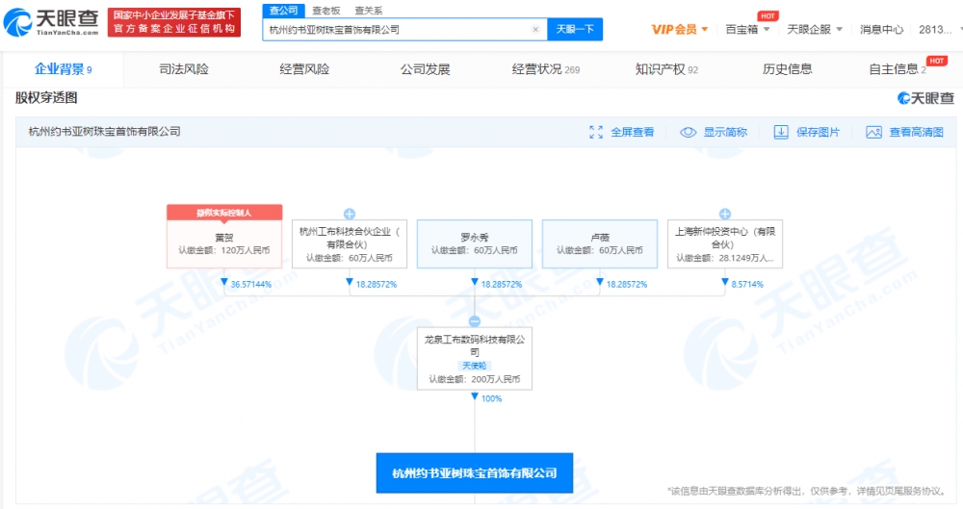Select the 查公司 search tab

tap(283, 11)
